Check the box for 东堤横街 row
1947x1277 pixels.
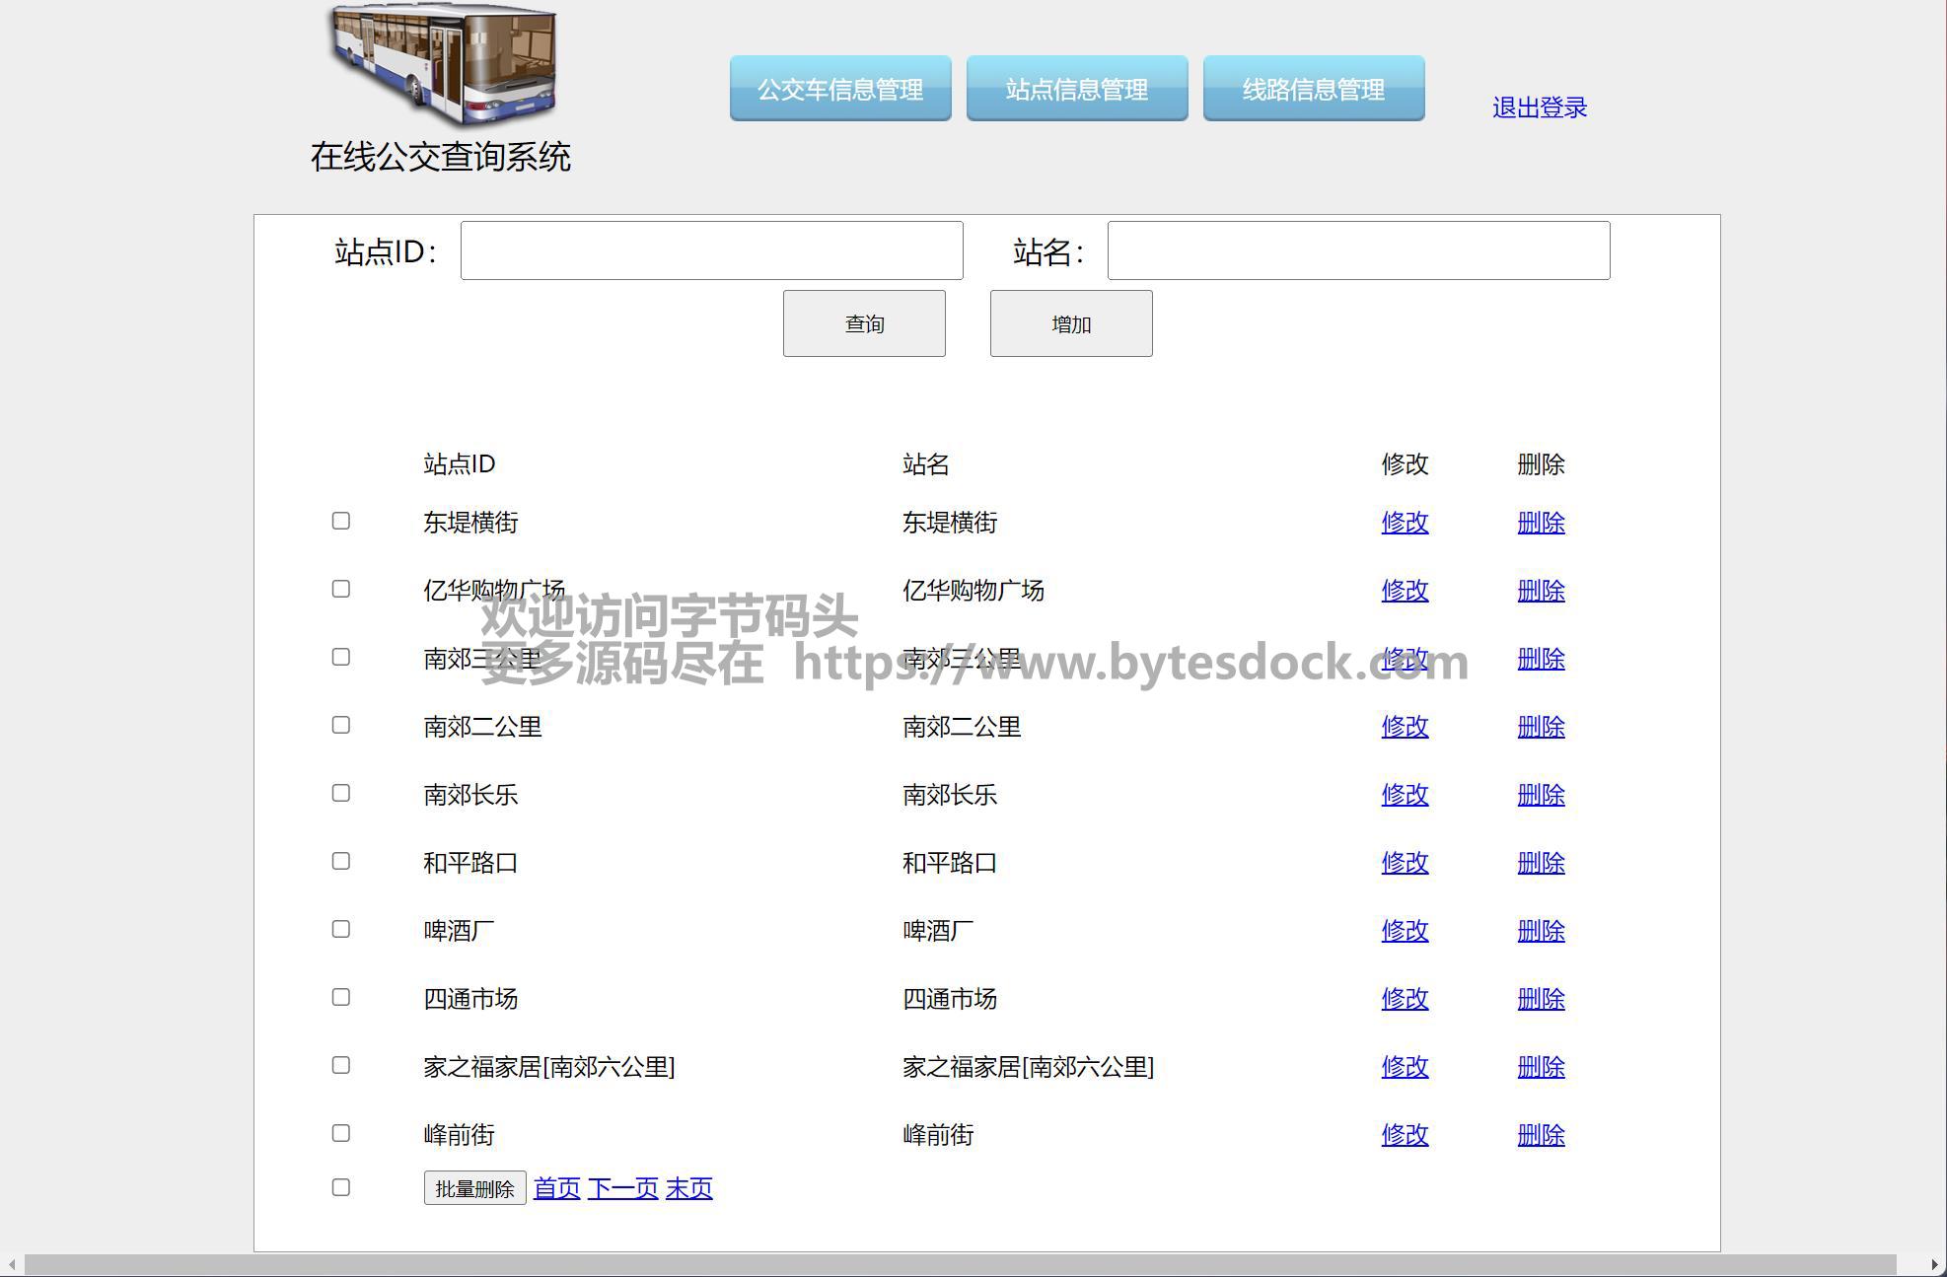pos(341,521)
